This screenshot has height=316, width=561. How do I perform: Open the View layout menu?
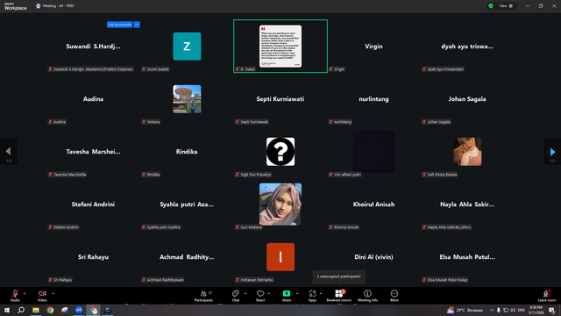click(506, 6)
